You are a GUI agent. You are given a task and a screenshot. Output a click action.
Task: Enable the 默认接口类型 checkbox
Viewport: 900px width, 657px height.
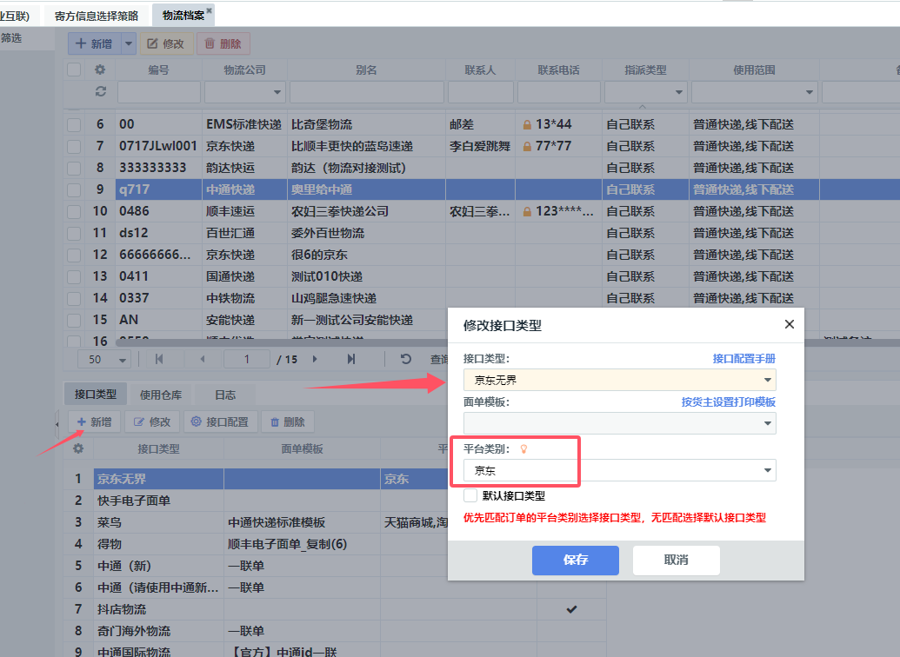[470, 495]
